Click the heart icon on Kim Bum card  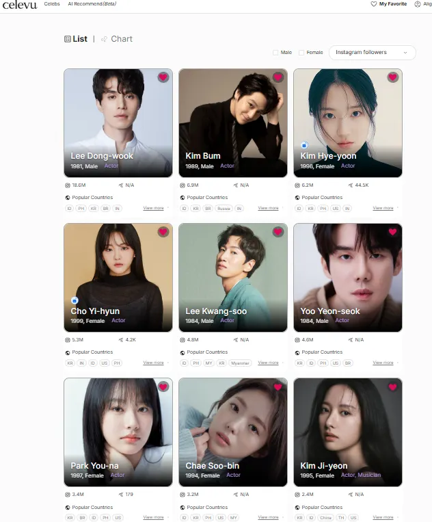pyautogui.click(x=278, y=77)
